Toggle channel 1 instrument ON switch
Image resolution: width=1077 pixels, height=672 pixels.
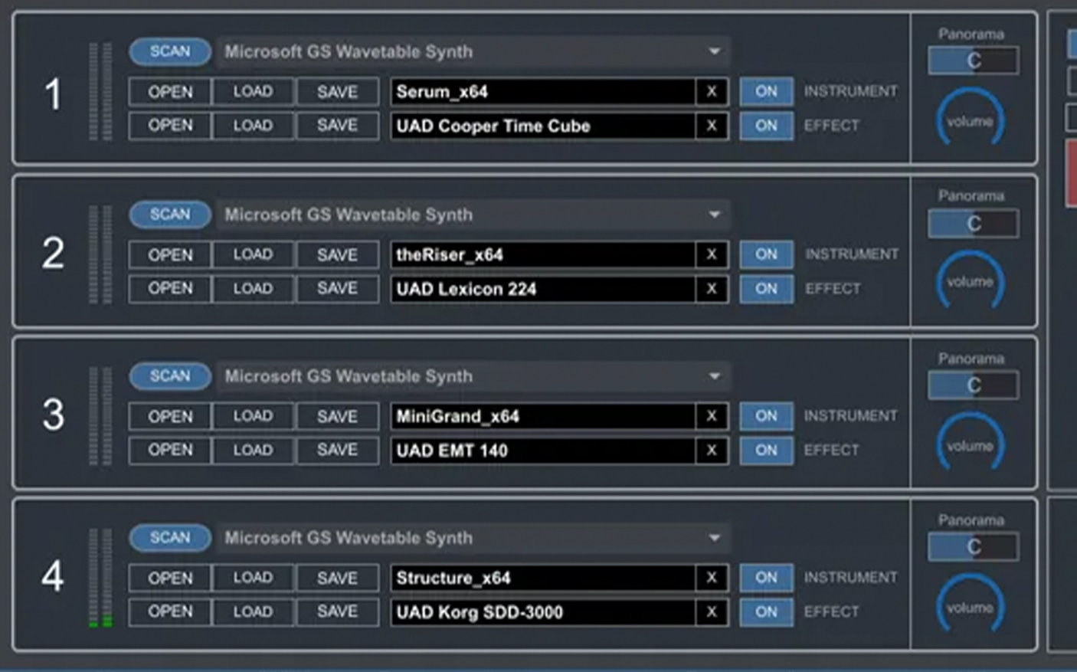766,92
